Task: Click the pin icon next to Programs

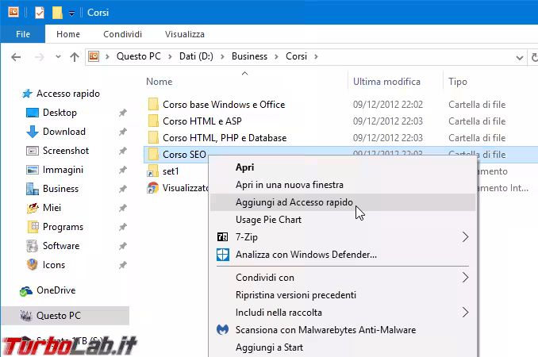Action: (x=123, y=227)
